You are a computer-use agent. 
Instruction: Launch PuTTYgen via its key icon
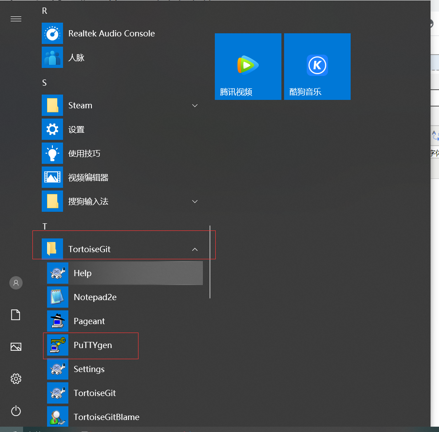[x=58, y=345]
